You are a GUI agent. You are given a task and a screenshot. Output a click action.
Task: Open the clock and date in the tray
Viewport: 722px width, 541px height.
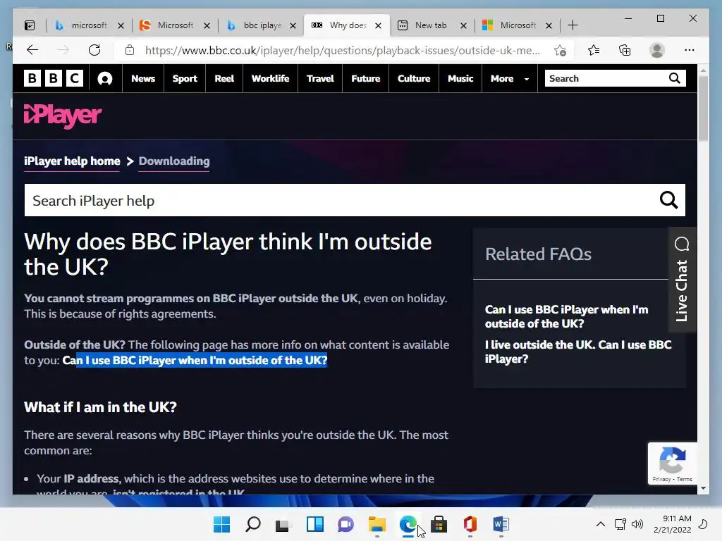672,524
